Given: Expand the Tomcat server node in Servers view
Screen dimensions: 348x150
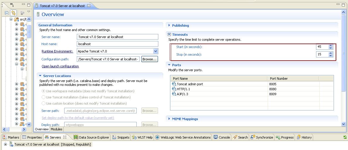Looking at the screenshot, I should [x=5, y=144].
